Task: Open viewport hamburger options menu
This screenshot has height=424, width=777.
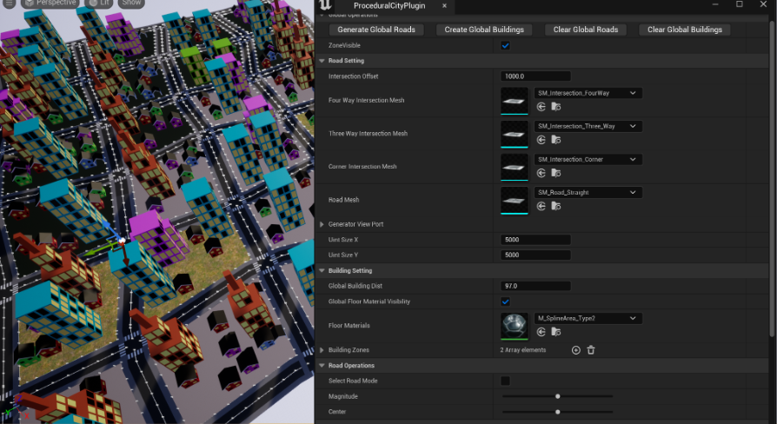Action: (9, 3)
